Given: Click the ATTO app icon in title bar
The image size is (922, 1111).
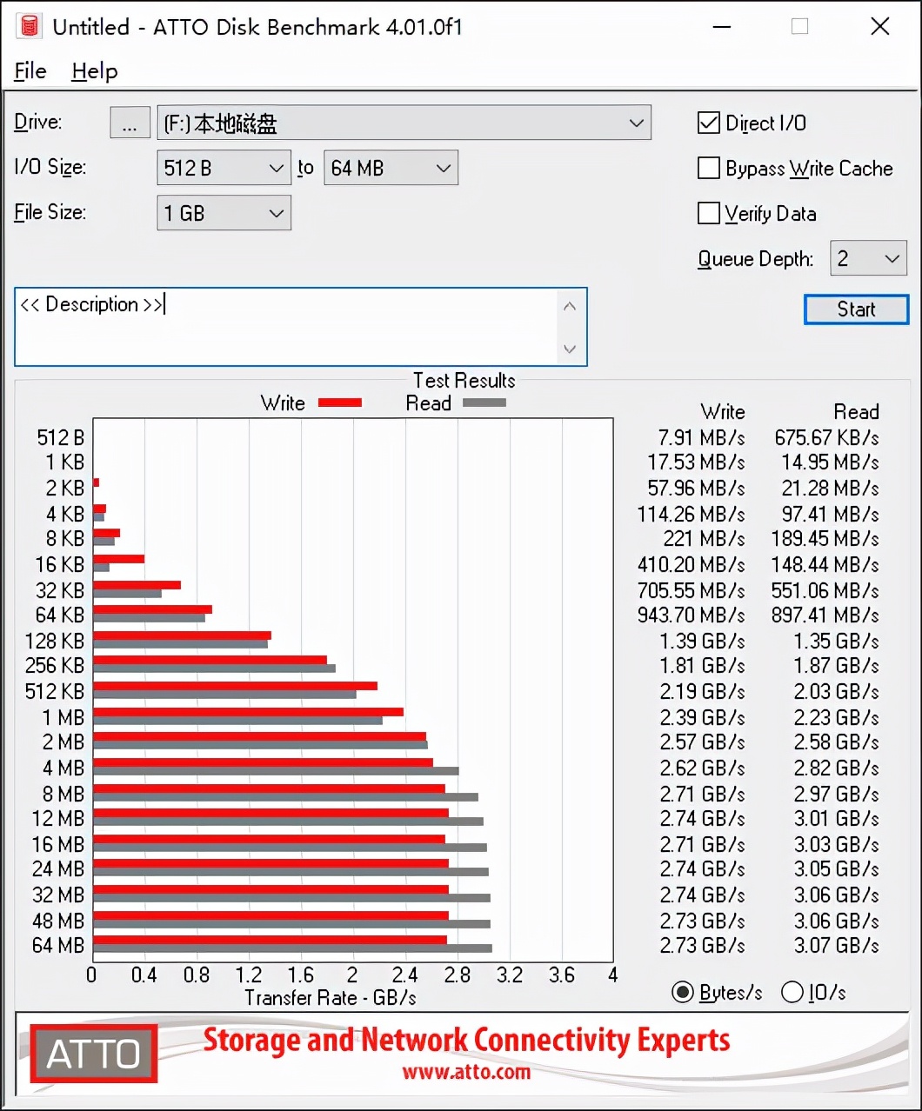Looking at the screenshot, I should coord(29,26).
